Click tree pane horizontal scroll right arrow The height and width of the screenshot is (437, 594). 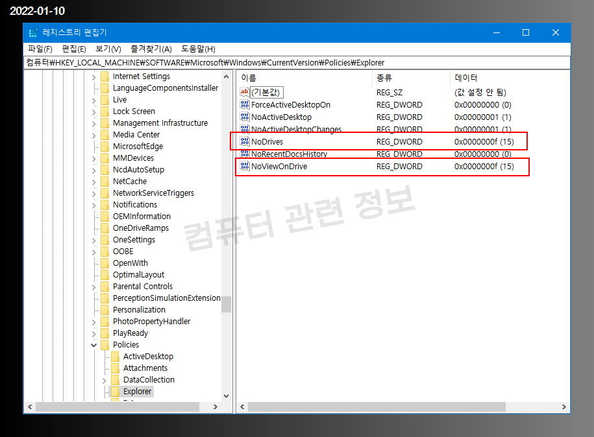coord(215,407)
